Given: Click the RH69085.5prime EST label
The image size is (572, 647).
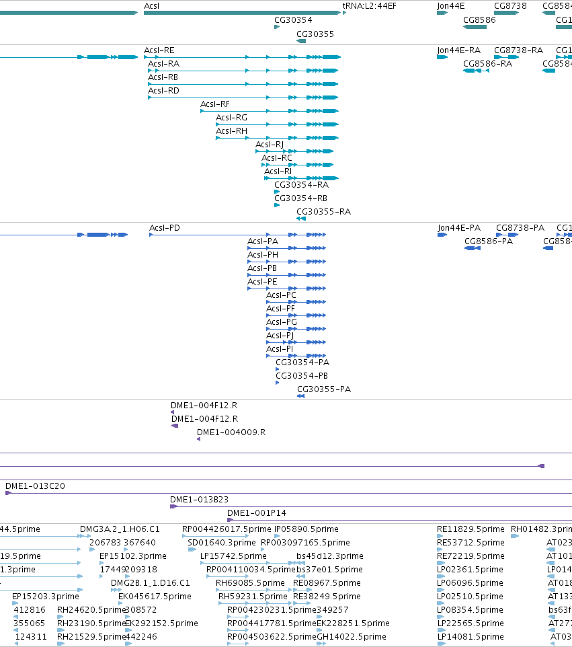Looking at the screenshot, I should point(250,583).
